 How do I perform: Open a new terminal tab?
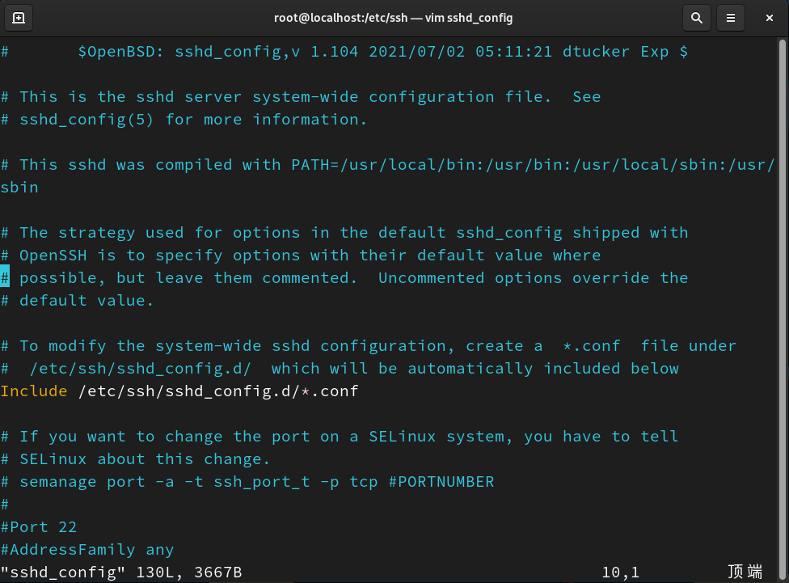pos(18,17)
